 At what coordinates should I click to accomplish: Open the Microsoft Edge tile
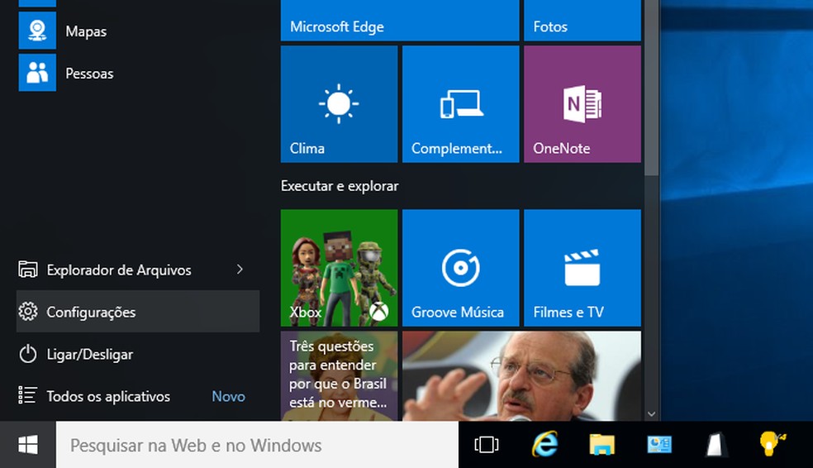click(x=400, y=20)
